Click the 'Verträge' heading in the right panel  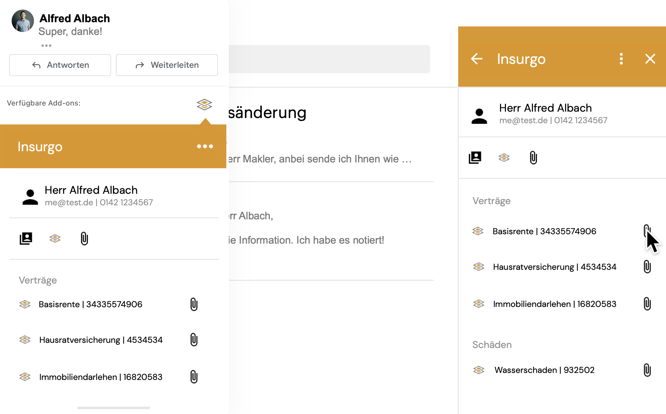pos(492,201)
